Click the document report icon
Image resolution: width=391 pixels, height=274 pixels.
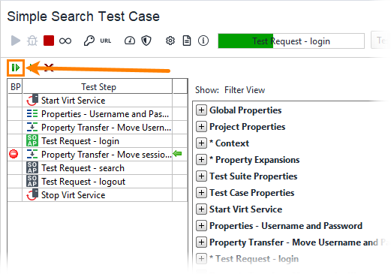pyautogui.click(x=187, y=41)
